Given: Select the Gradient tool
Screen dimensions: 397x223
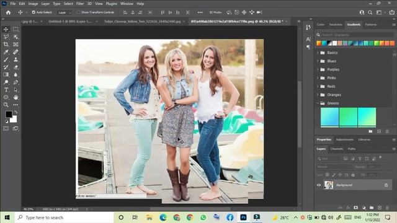Looking at the screenshot, I should coord(6,74).
